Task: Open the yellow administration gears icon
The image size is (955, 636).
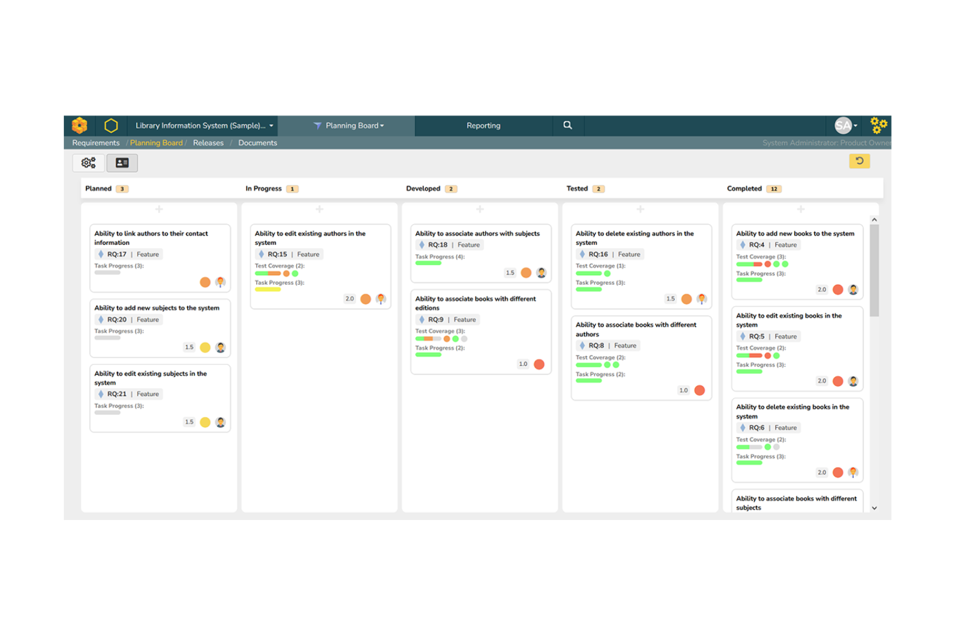Action: (x=878, y=126)
